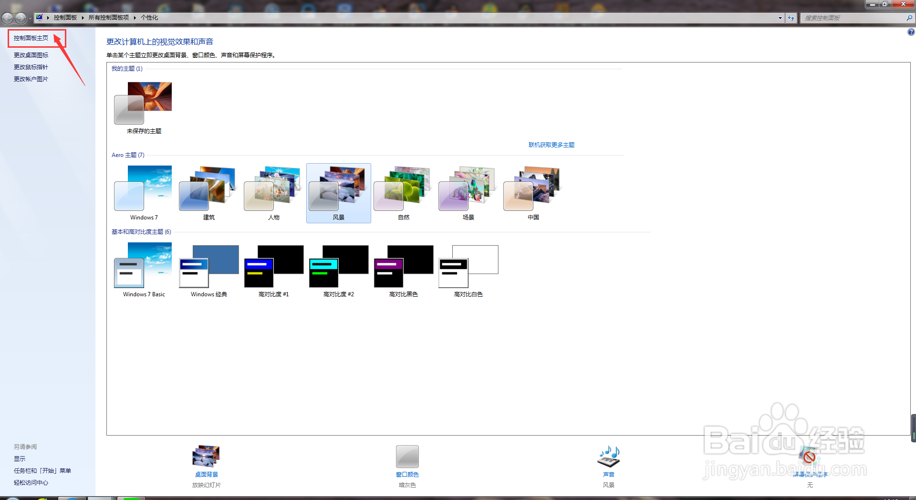Image resolution: width=916 pixels, height=500 pixels.
Task: Open the recent pages dropdown arrow
Action: (x=30, y=18)
